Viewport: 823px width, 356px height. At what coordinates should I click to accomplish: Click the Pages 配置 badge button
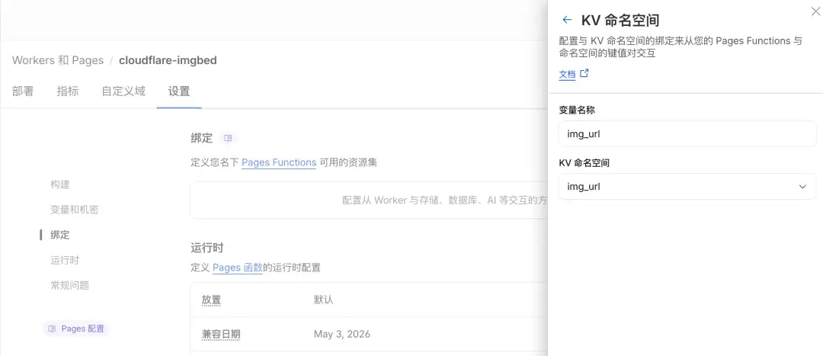pyautogui.click(x=76, y=329)
